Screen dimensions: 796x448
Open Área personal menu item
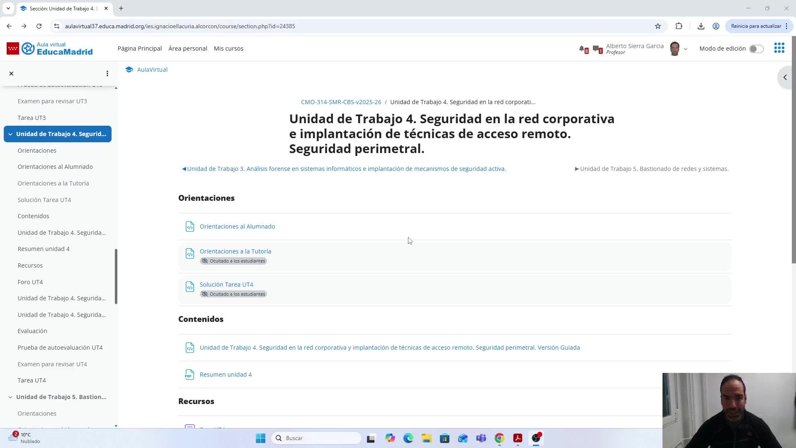(x=187, y=49)
